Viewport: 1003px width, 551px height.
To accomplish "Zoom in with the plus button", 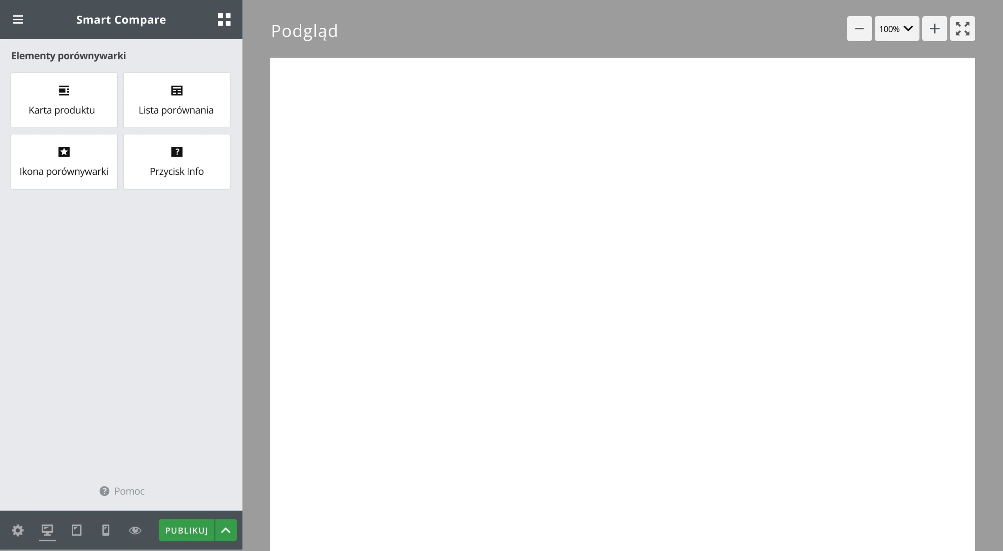I will (934, 29).
